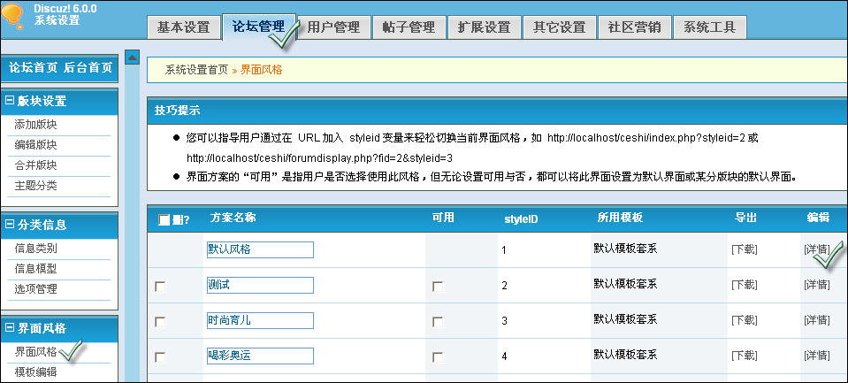Screen dimensions: 848x383
Task: Open the 基本设置 tab
Action: tap(183, 27)
